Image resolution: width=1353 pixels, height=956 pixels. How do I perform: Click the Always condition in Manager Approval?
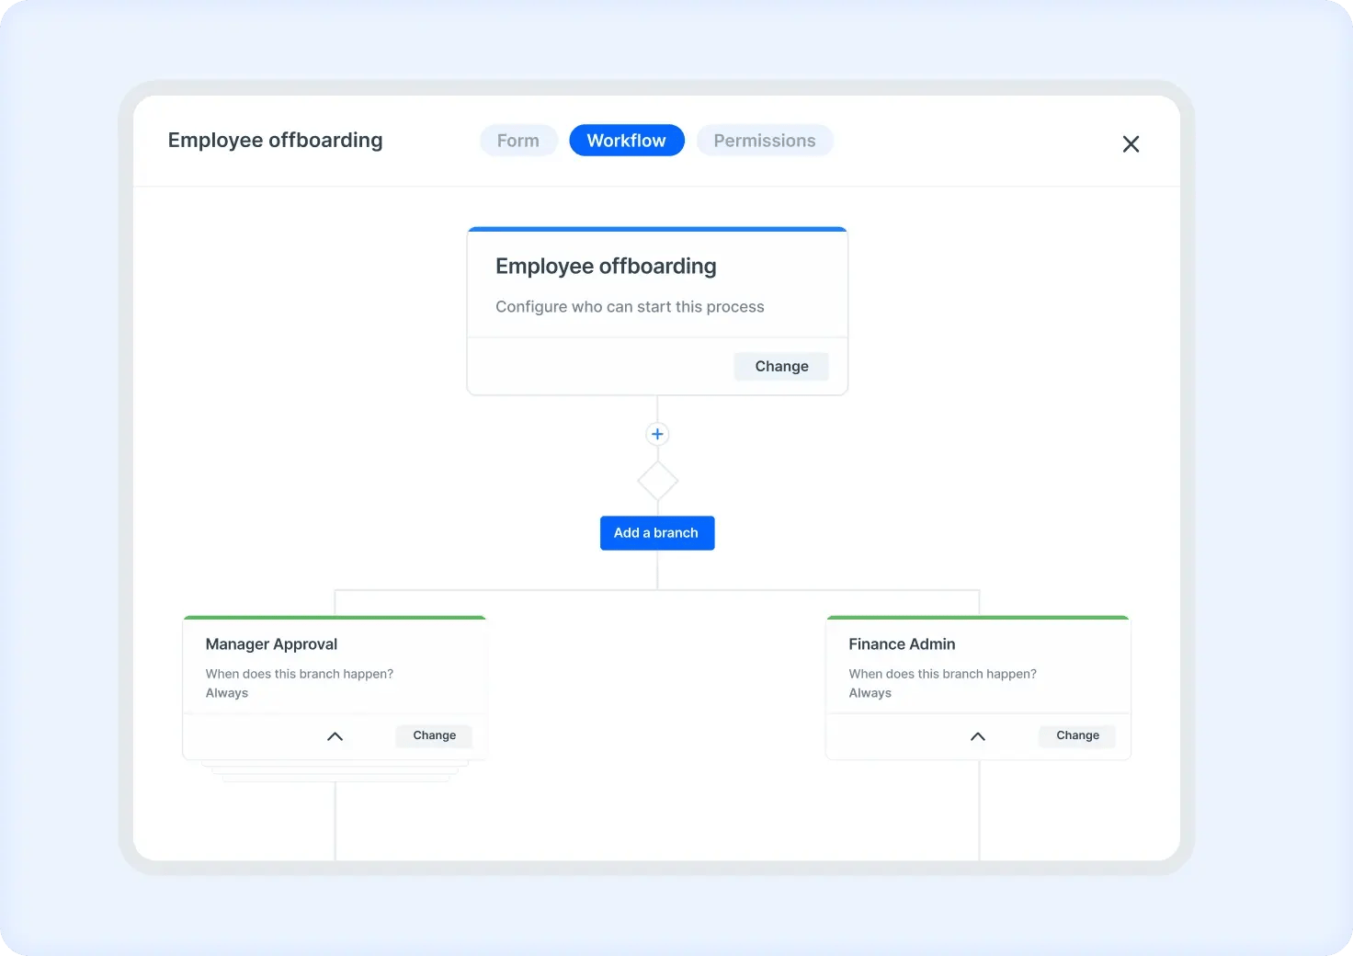(x=227, y=693)
